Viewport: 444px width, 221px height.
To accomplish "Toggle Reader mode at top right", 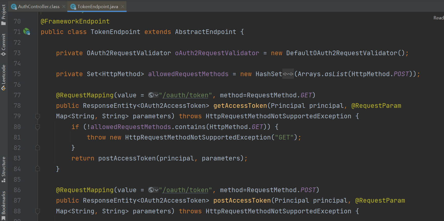I will (x=438, y=18).
